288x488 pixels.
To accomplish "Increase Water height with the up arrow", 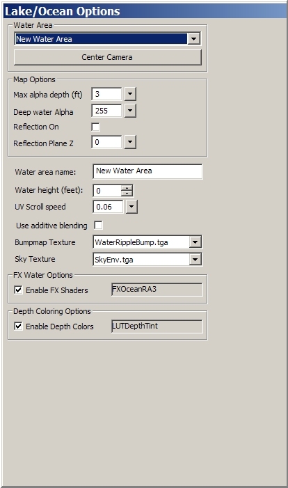I will [x=127, y=188].
